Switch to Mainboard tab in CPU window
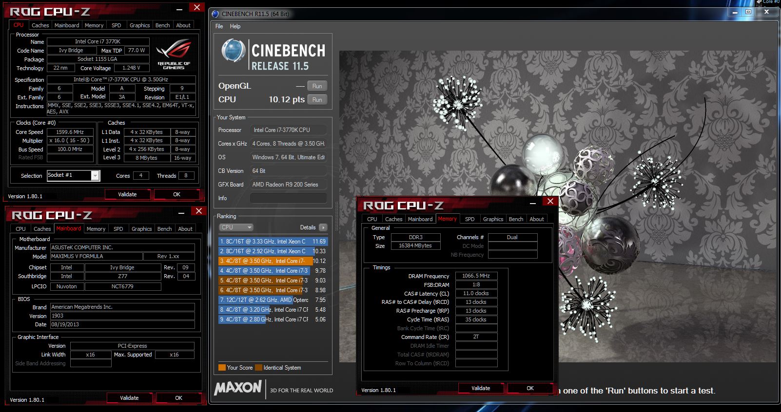The width and height of the screenshot is (781, 412). click(67, 25)
